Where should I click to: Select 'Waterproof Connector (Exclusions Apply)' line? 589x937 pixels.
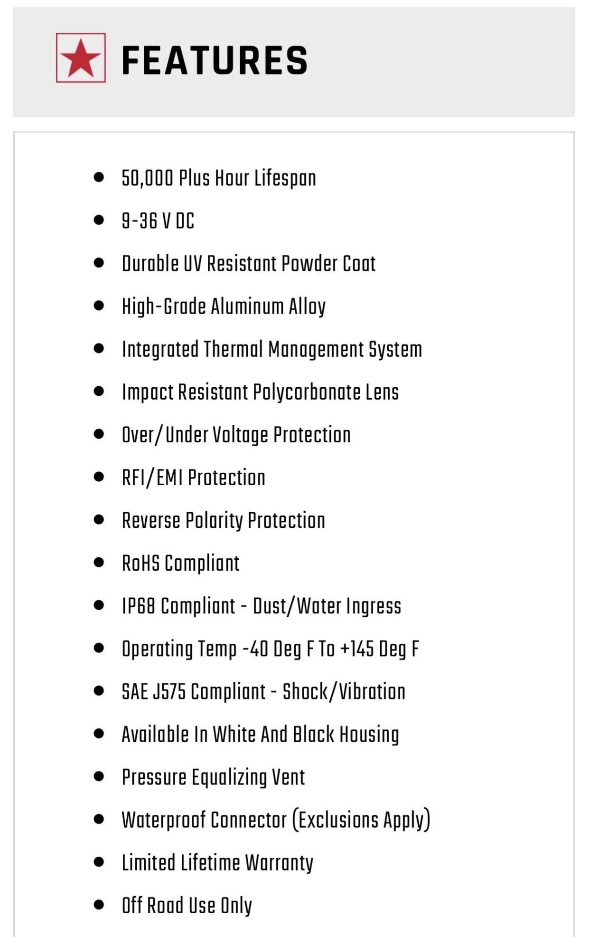(x=276, y=820)
